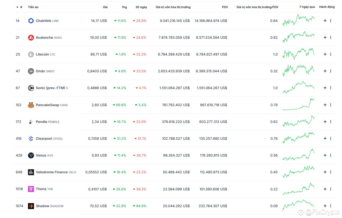
Task: Add PancakeSwap to watchlist with plus button
Action: pos(325,105)
